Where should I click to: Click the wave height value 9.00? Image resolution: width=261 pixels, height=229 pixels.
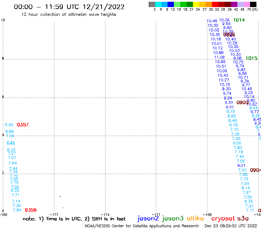coord(237,143)
